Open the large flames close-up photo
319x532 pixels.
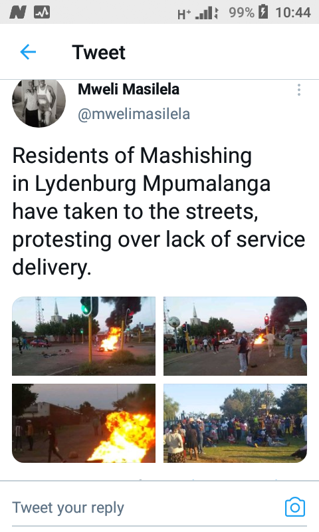click(84, 423)
